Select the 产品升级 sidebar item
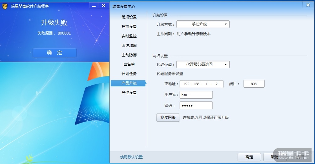 pos(129,83)
